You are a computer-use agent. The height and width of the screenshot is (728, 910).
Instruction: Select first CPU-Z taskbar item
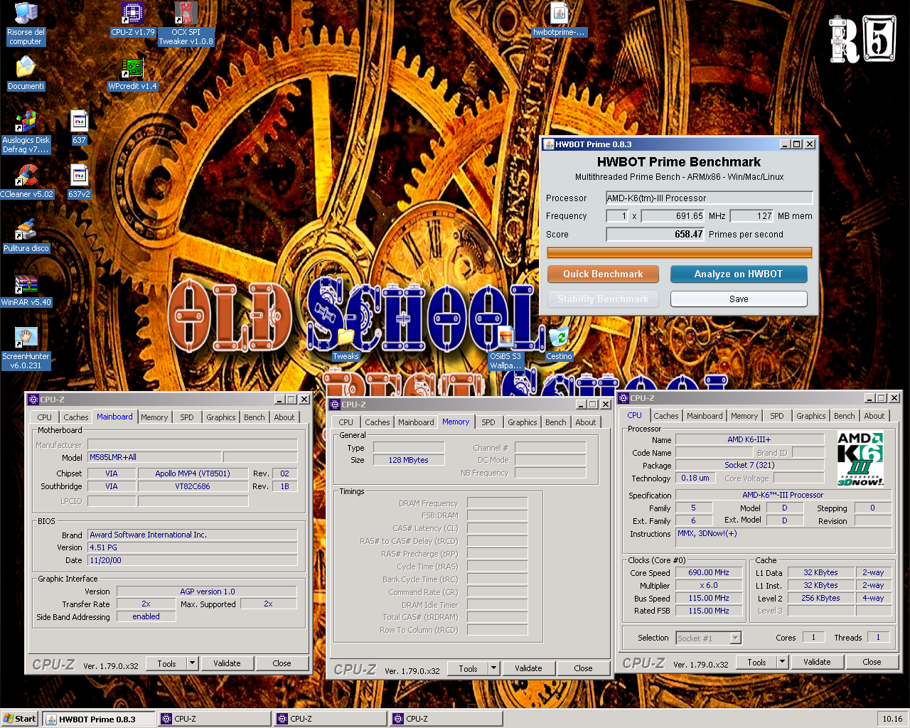215,719
